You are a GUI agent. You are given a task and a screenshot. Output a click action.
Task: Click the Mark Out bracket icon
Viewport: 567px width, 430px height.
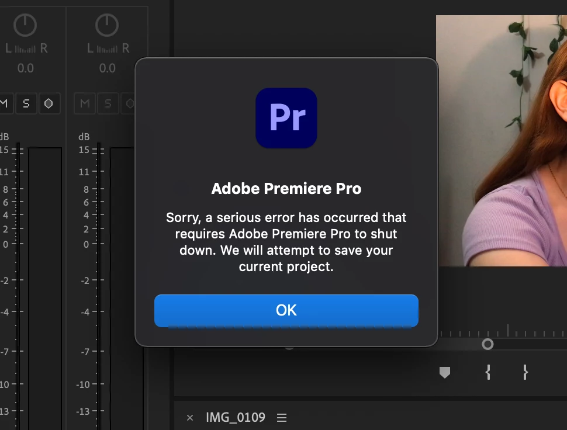(525, 372)
